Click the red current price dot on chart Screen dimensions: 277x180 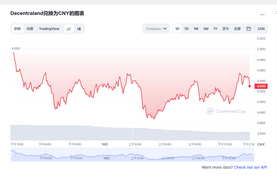point(250,86)
